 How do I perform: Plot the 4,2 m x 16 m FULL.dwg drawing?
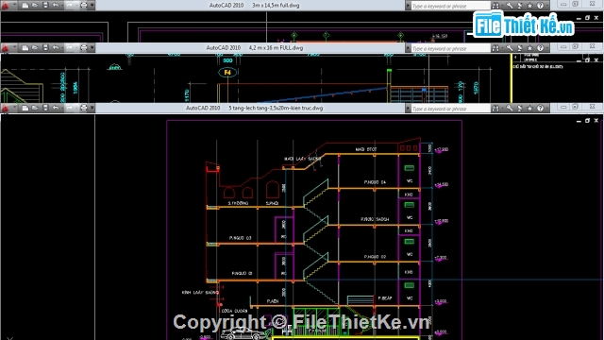[x=83, y=48]
